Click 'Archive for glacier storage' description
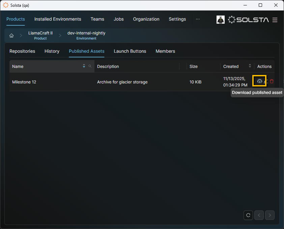This screenshot has height=229, width=284. coord(122,82)
